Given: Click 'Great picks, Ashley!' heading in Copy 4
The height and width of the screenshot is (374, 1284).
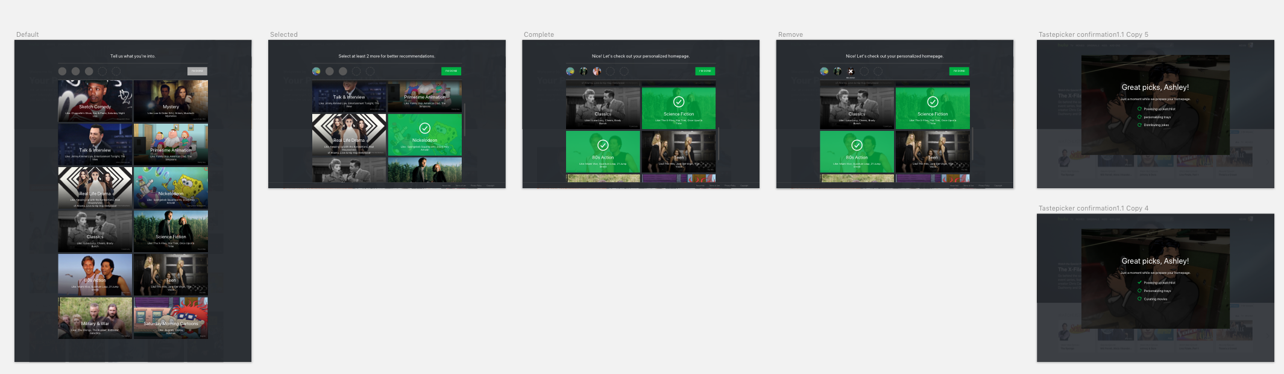Looking at the screenshot, I should pyautogui.click(x=1155, y=261).
